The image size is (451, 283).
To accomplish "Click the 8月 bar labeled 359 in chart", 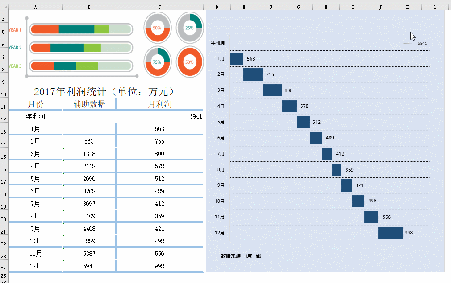I will [x=337, y=170].
